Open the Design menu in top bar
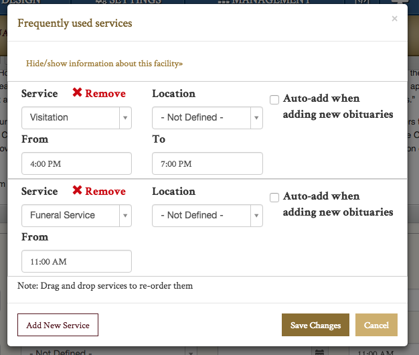 [20, 2]
